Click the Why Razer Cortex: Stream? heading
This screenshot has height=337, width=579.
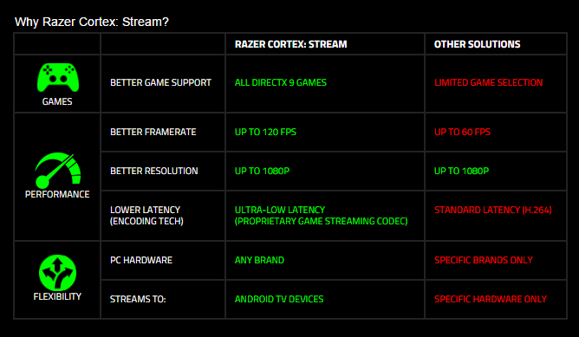pos(92,22)
